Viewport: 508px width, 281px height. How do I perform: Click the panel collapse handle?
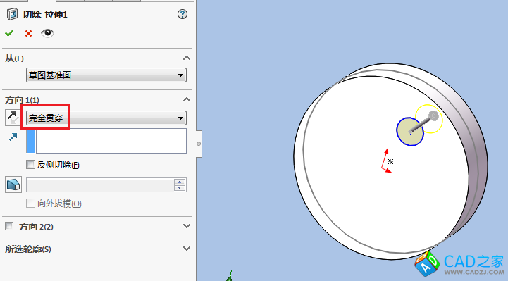coord(199,144)
